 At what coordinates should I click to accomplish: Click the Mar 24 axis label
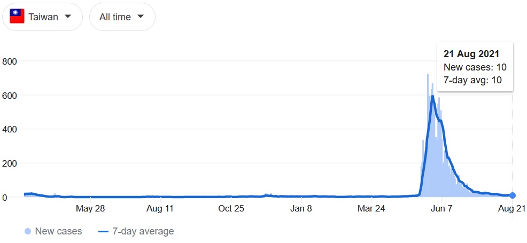click(x=371, y=209)
